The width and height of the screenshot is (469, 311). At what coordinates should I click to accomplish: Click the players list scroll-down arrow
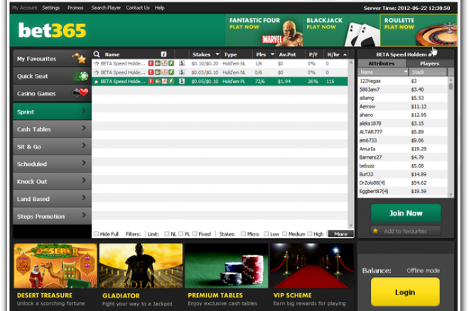click(x=451, y=195)
